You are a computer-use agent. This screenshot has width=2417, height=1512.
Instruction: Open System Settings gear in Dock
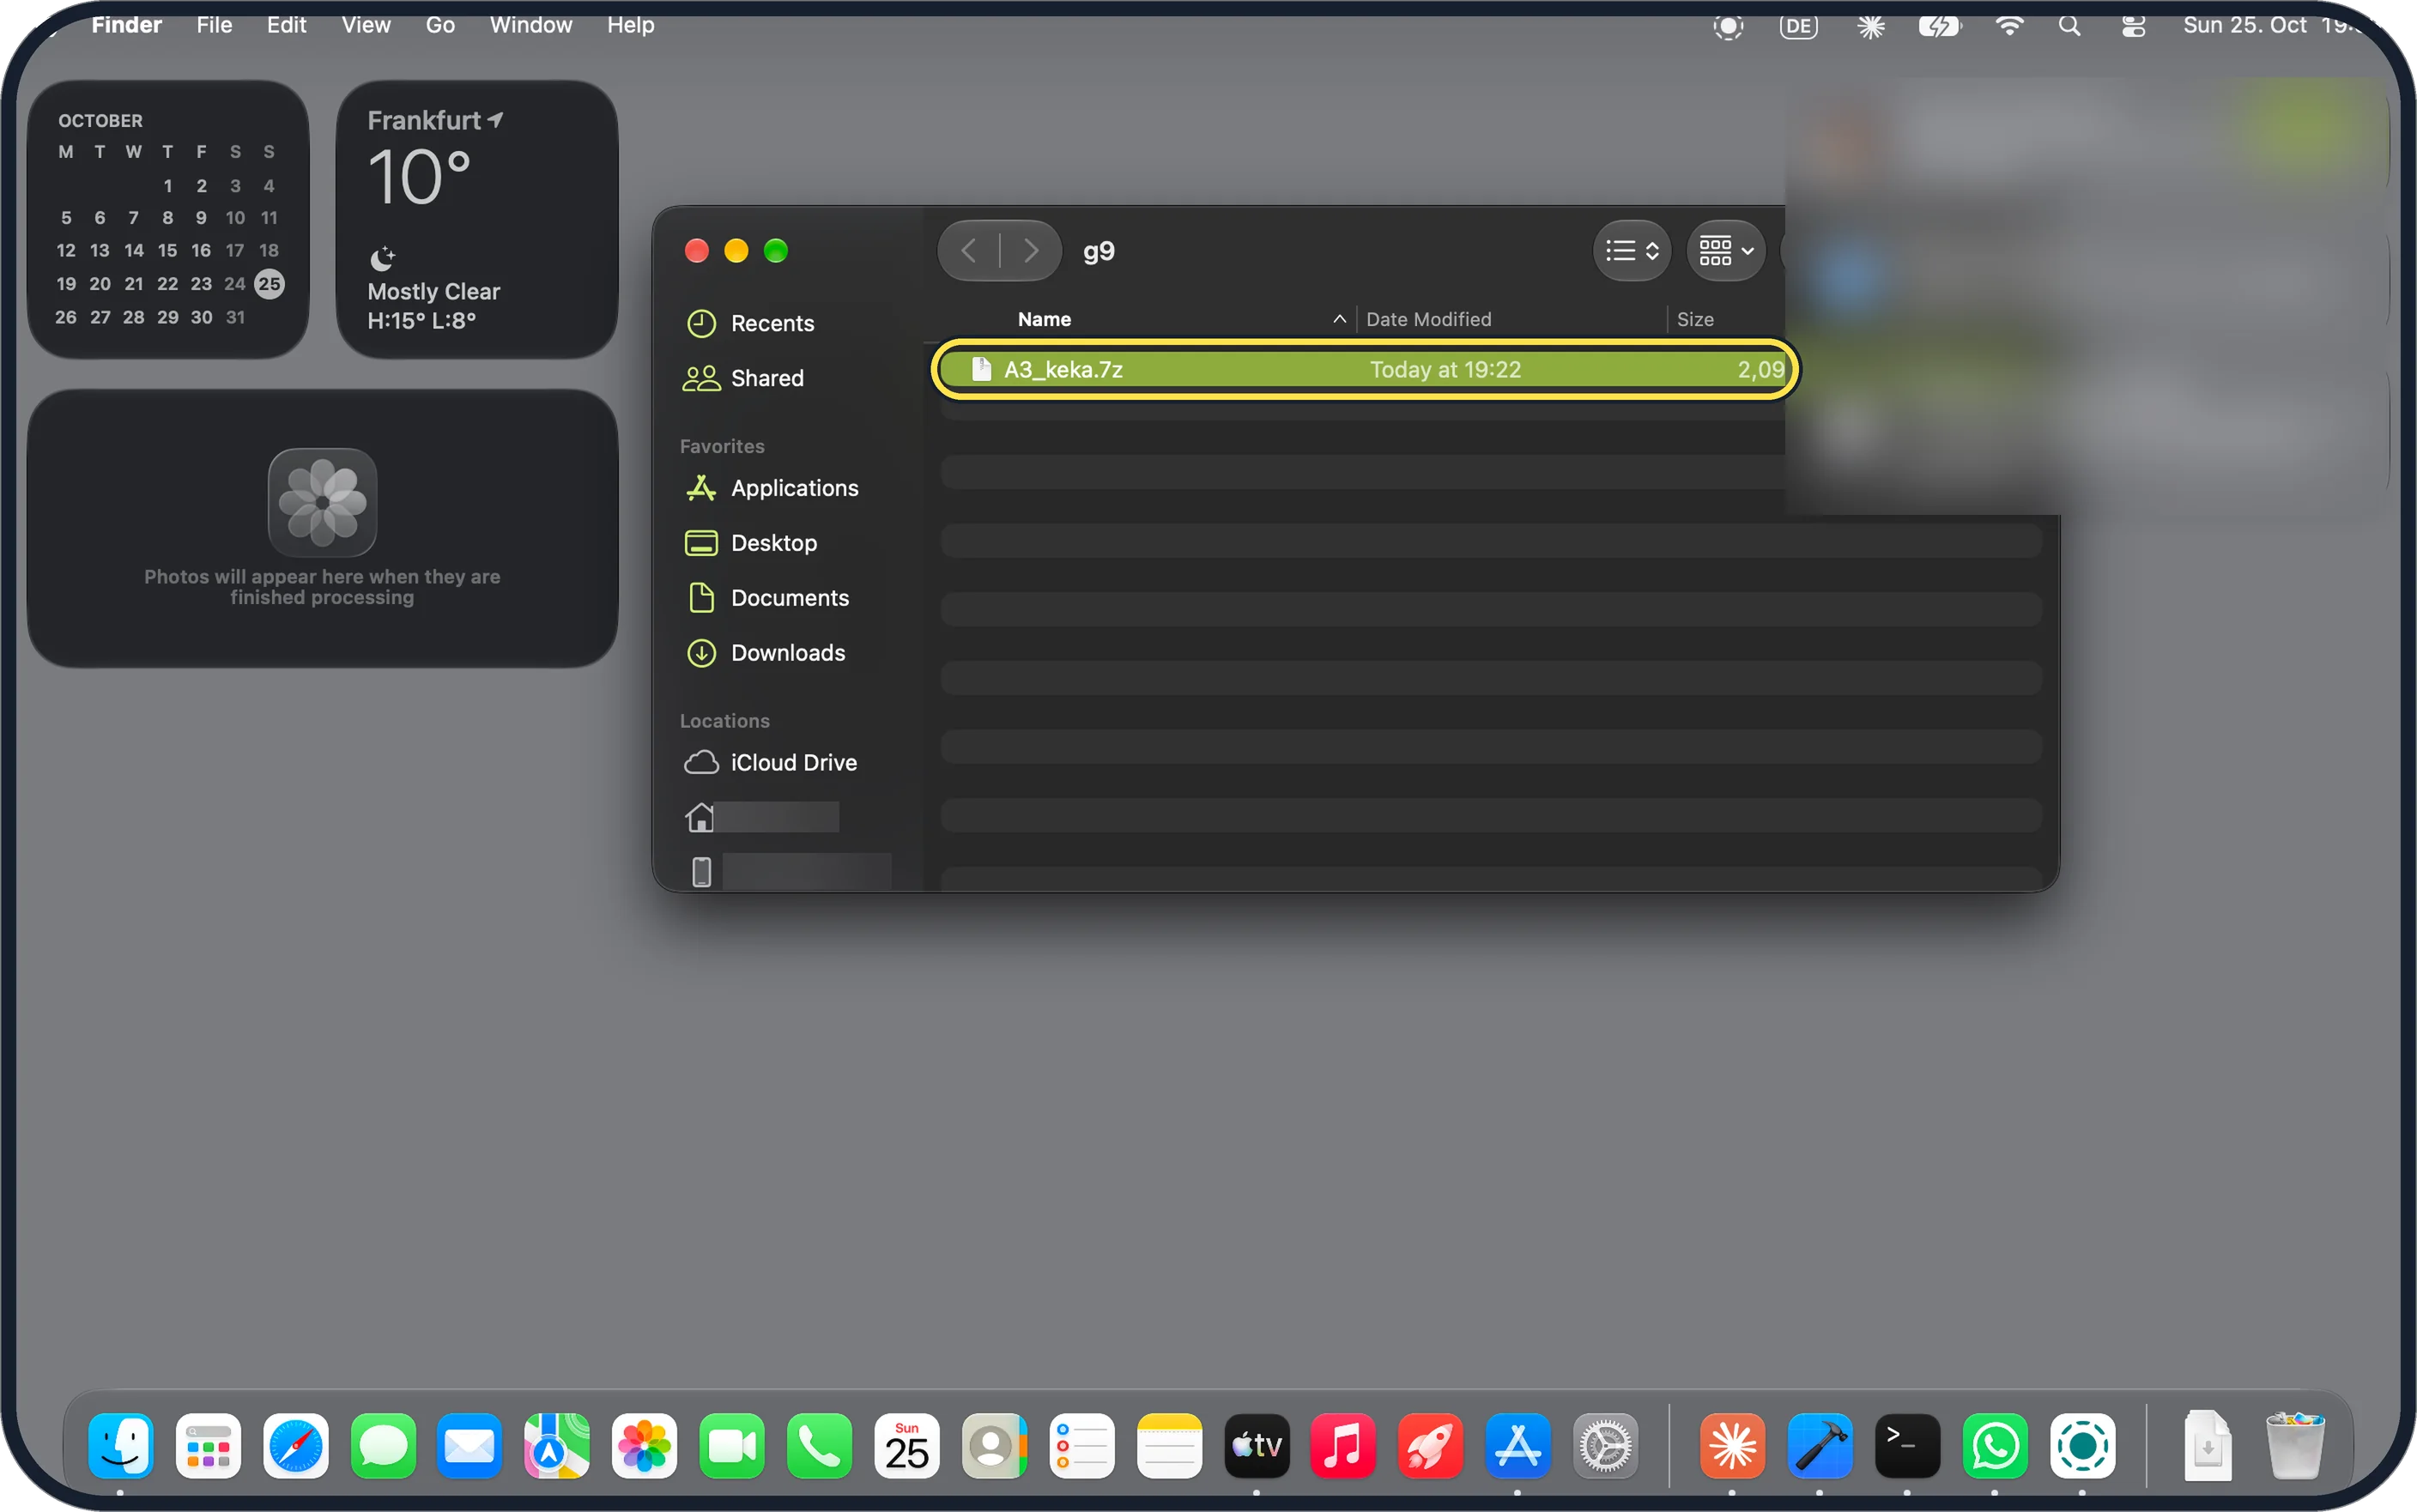1606,1445
